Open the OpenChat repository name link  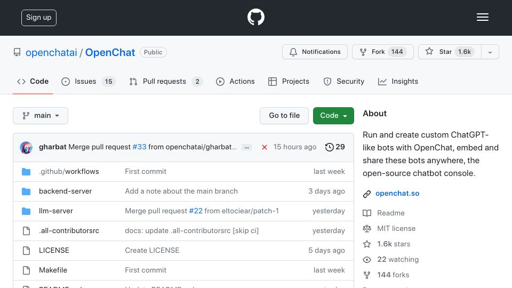110,53
